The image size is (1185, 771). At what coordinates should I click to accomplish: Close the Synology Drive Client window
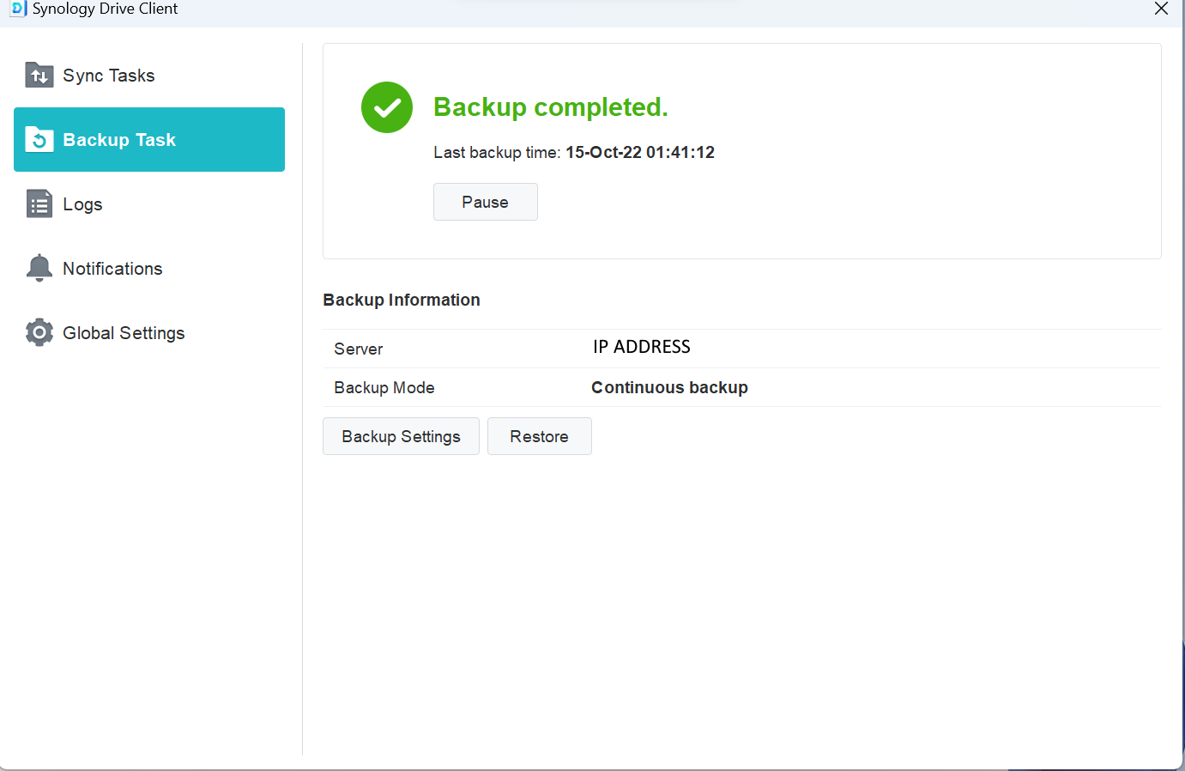click(x=1161, y=9)
